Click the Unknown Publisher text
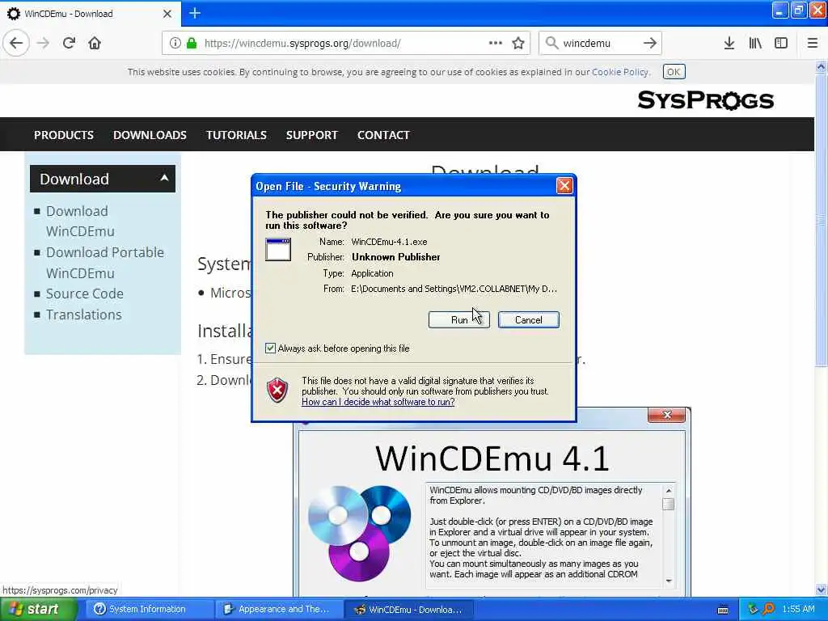The image size is (828, 621). pyautogui.click(x=396, y=257)
